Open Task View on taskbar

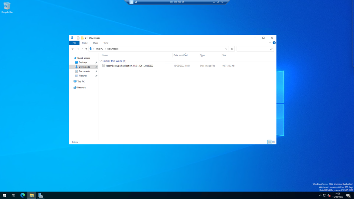click(13, 196)
